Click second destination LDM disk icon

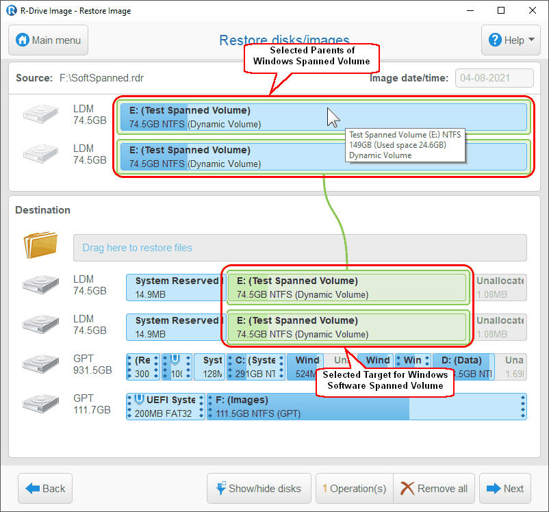(x=40, y=324)
